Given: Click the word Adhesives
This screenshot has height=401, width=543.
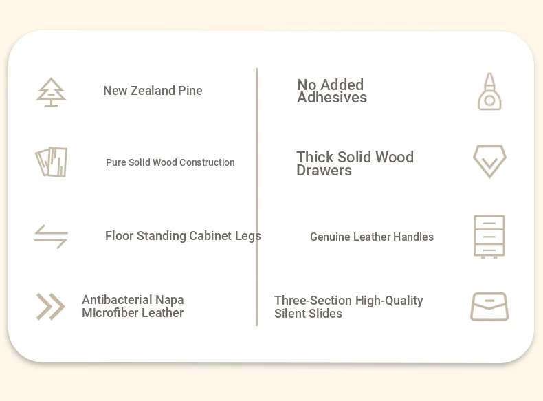Looking at the screenshot, I should point(332,98).
